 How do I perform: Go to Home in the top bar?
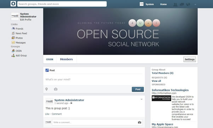coord(163,4)
